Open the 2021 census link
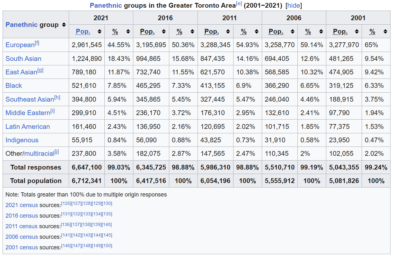Viewport: 396px width, 259px height. 22,205
